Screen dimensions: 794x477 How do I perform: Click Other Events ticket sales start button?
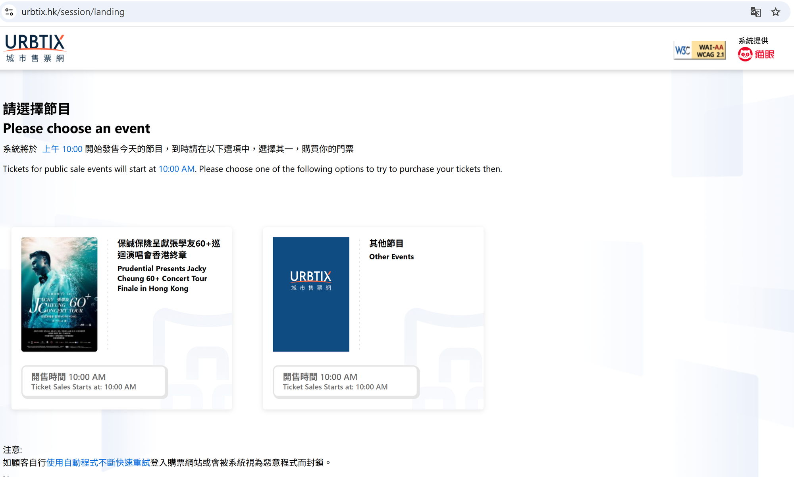click(x=346, y=382)
